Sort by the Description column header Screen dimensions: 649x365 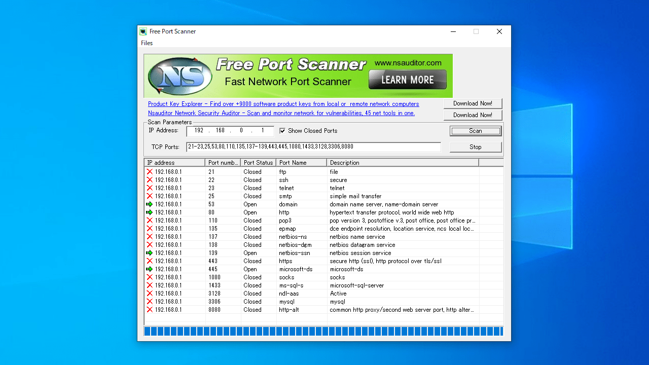403,163
